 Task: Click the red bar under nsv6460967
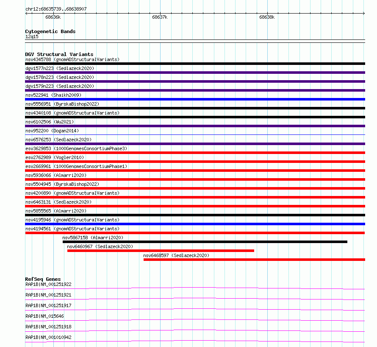(161, 251)
